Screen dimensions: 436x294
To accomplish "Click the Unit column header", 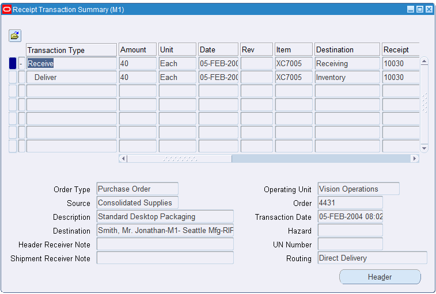I will [x=177, y=49].
